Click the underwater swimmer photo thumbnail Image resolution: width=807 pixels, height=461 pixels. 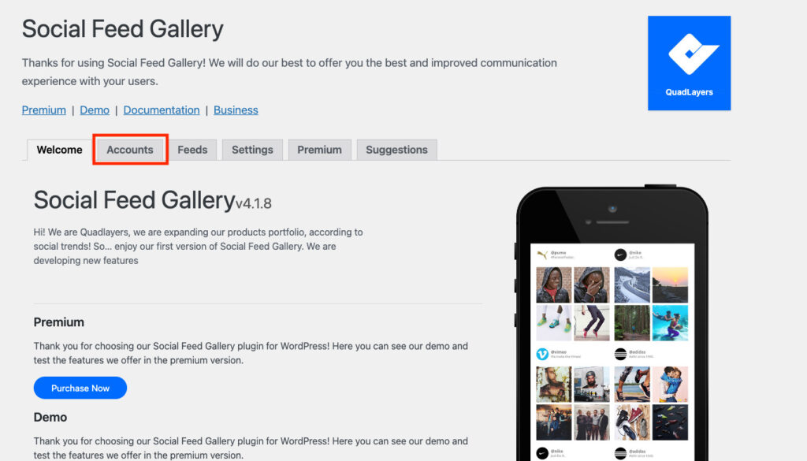pos(670,322)
